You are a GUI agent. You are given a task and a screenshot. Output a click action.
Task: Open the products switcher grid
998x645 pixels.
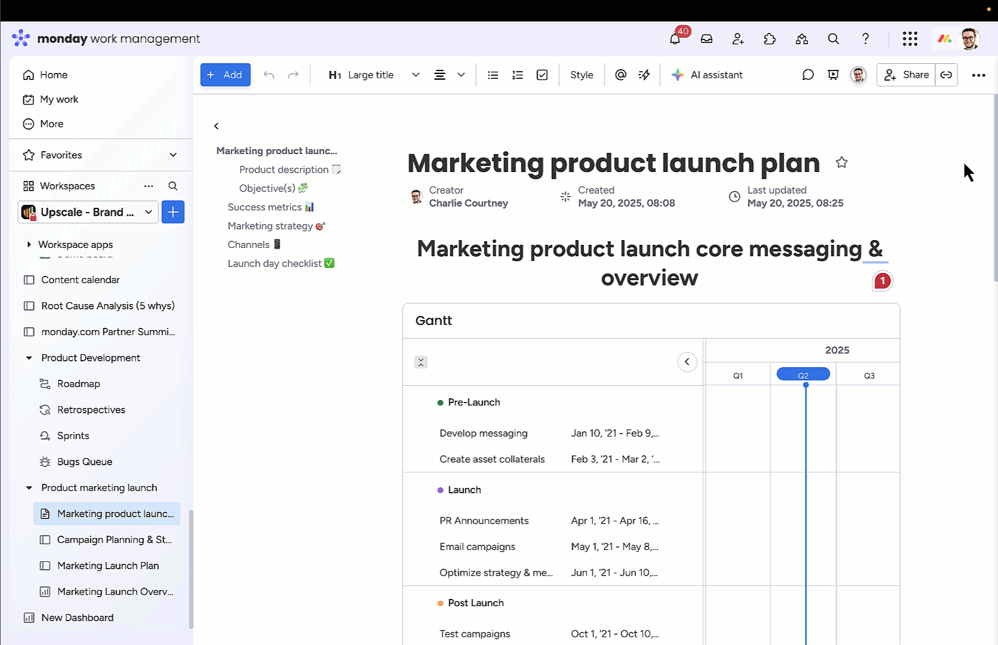click(910, 39)
